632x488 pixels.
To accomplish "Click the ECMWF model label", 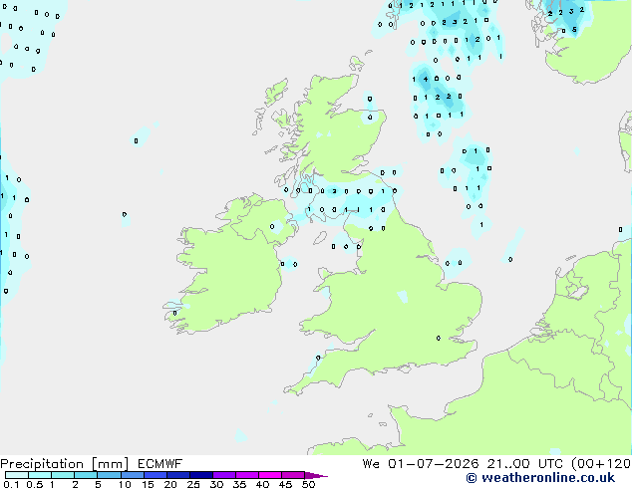I will coord(160,464).
